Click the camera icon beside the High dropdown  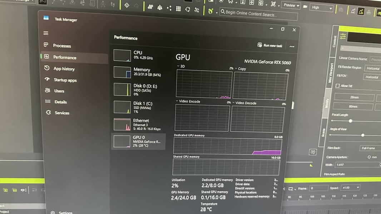305,6
